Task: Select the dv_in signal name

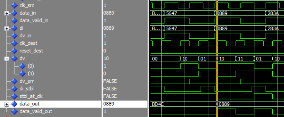Action: click(25, 36)
